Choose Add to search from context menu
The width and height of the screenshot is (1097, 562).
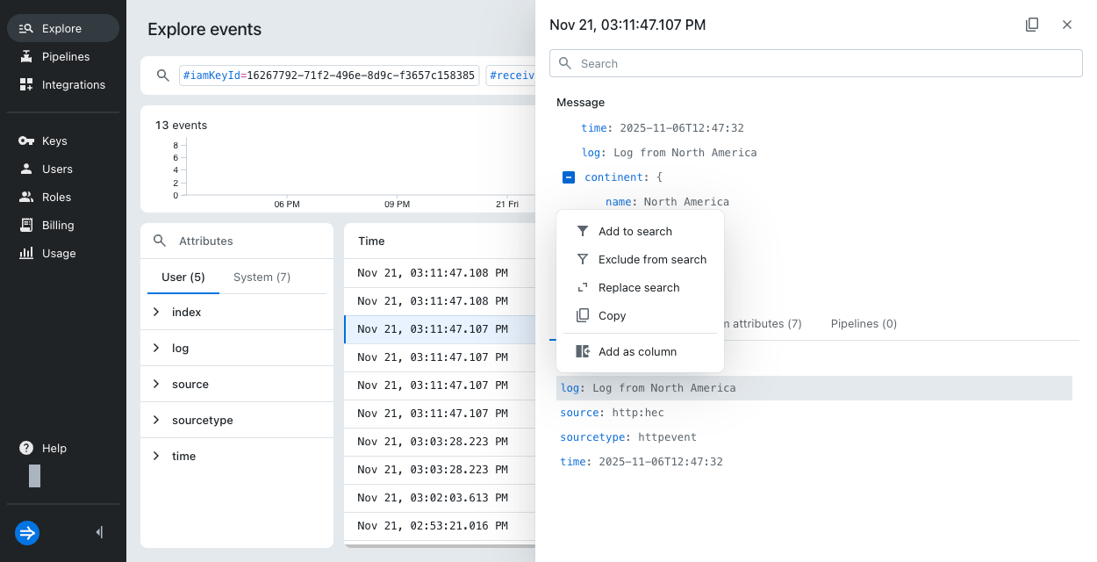point(635,232)
